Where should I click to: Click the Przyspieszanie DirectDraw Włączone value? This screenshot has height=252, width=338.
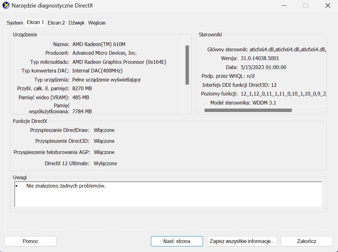[104, 130]
